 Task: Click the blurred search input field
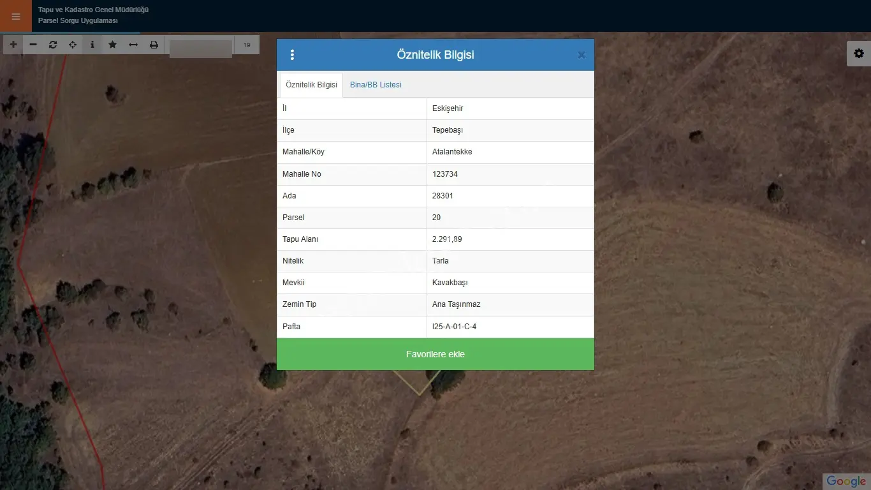tap(201, 48)
